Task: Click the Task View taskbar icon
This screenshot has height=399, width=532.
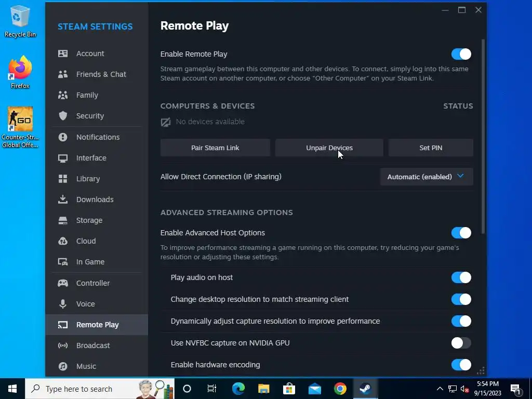Action: [212, 389]
